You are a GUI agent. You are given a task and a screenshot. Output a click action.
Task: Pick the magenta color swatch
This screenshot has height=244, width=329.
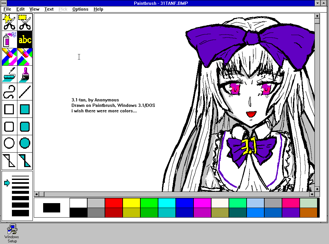tap(202, 203)
